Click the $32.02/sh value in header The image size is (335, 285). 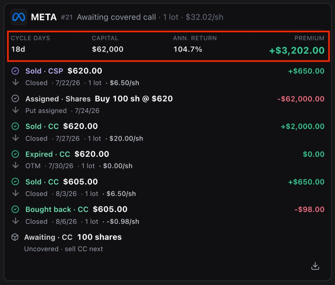click(x=204, y=17)
